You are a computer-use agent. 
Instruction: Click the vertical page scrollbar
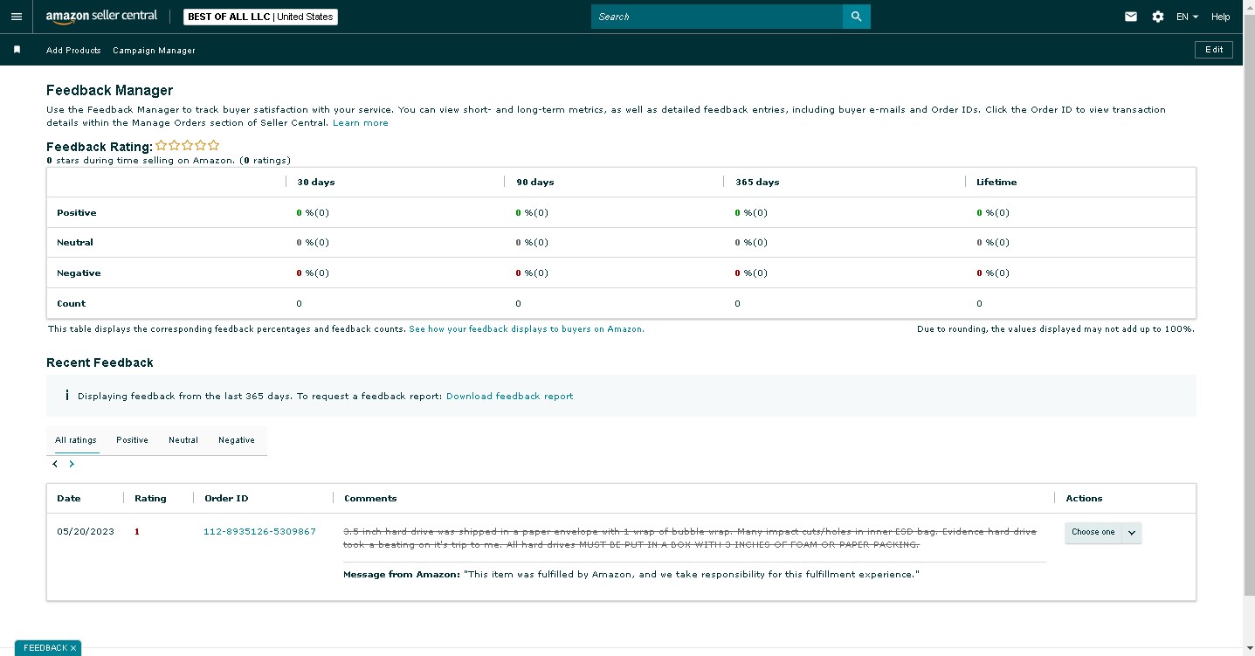[x=1249, y=306]
